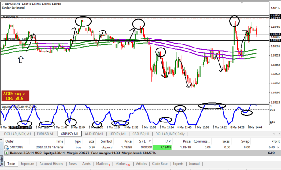Click the 8 Mar 14:44 time axis label
The width and height of the screenshot is (281, 170).
pyautogui.click(x=255, y=127)
